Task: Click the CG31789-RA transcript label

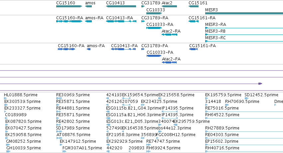Action: pyautogui.click(x=155, y=18)
